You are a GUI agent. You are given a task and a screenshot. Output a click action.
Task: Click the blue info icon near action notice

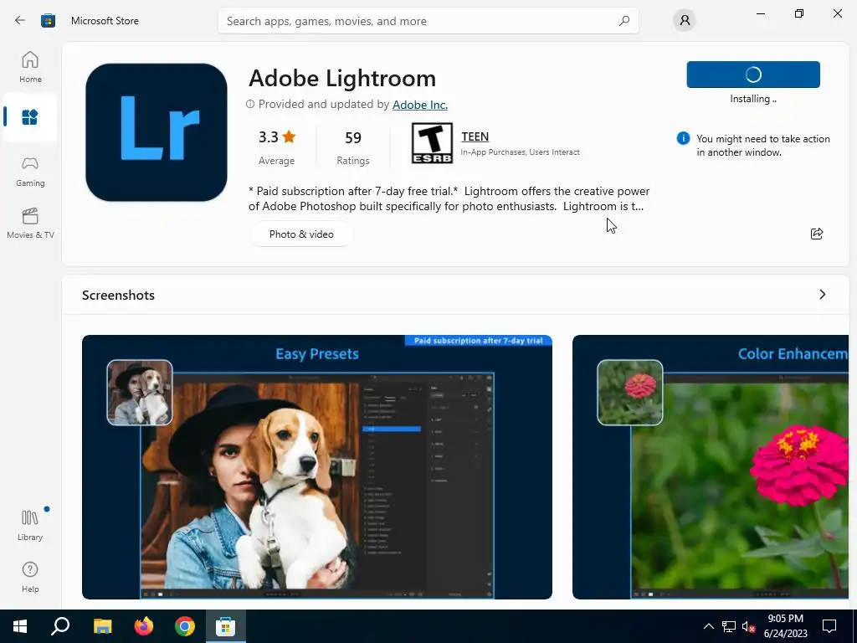(683, 138)
